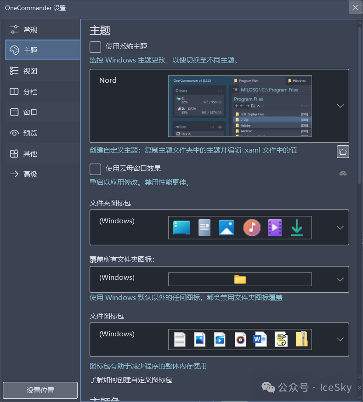The image size is (363, 402).
Task: Expand the Nord theme dropdown
Action: [340, 106]
